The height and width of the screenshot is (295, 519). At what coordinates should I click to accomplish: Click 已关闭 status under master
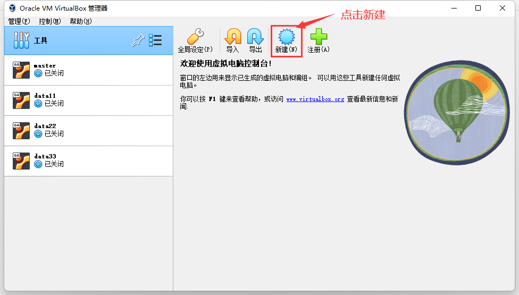(54, 73)
